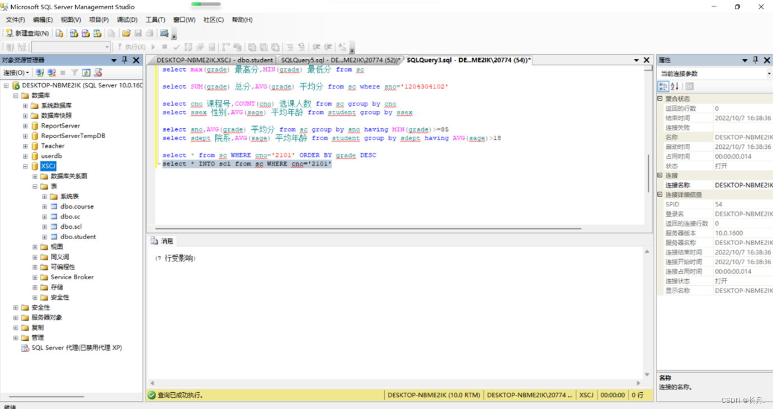This screenshot has height=409, width=773.
Task: Click the filter funnel icon in Object Explorer
Action: click(x=74, y=73)
